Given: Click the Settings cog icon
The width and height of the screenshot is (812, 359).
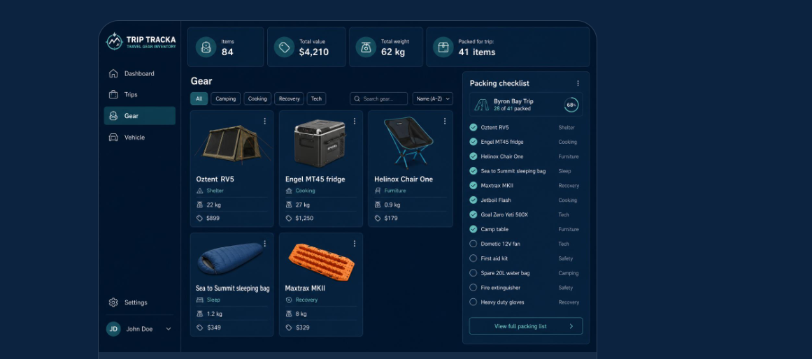Looking at the screenshot, I should [x=113, y=302].
